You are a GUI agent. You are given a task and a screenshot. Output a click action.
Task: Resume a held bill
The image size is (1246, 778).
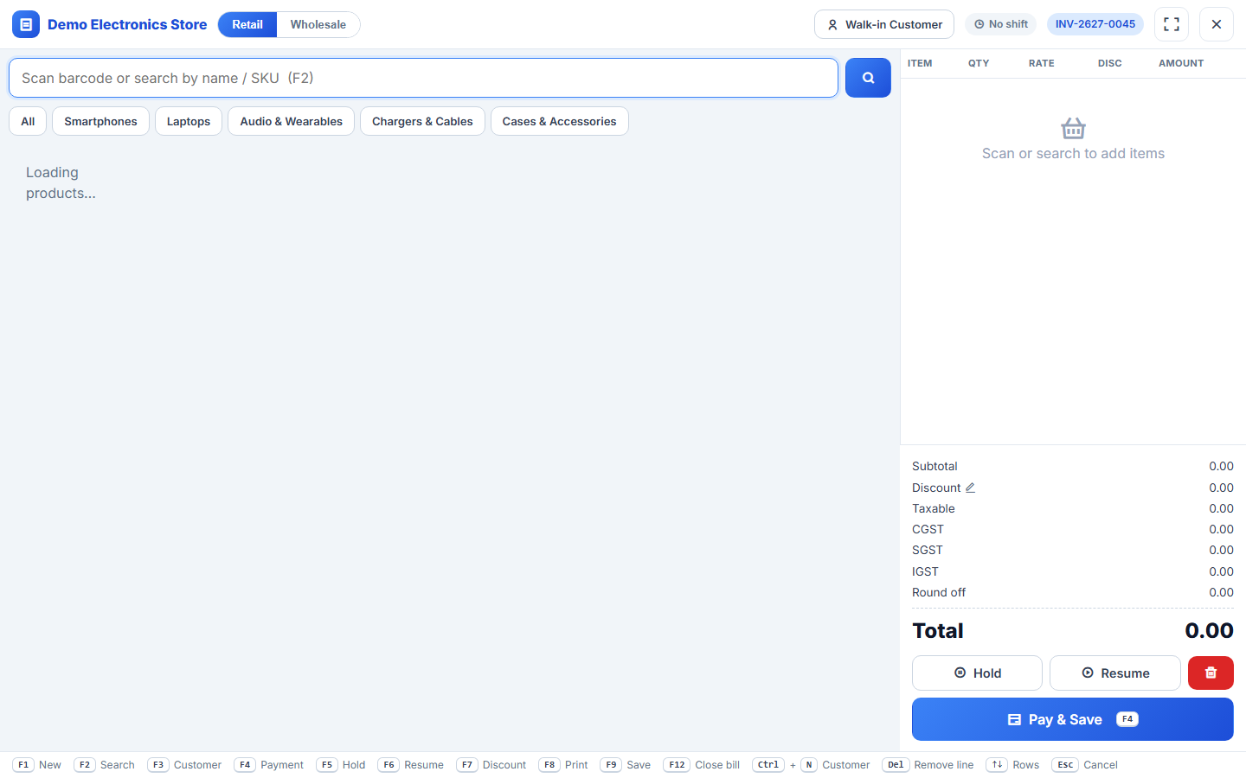tap(1115, 673)
